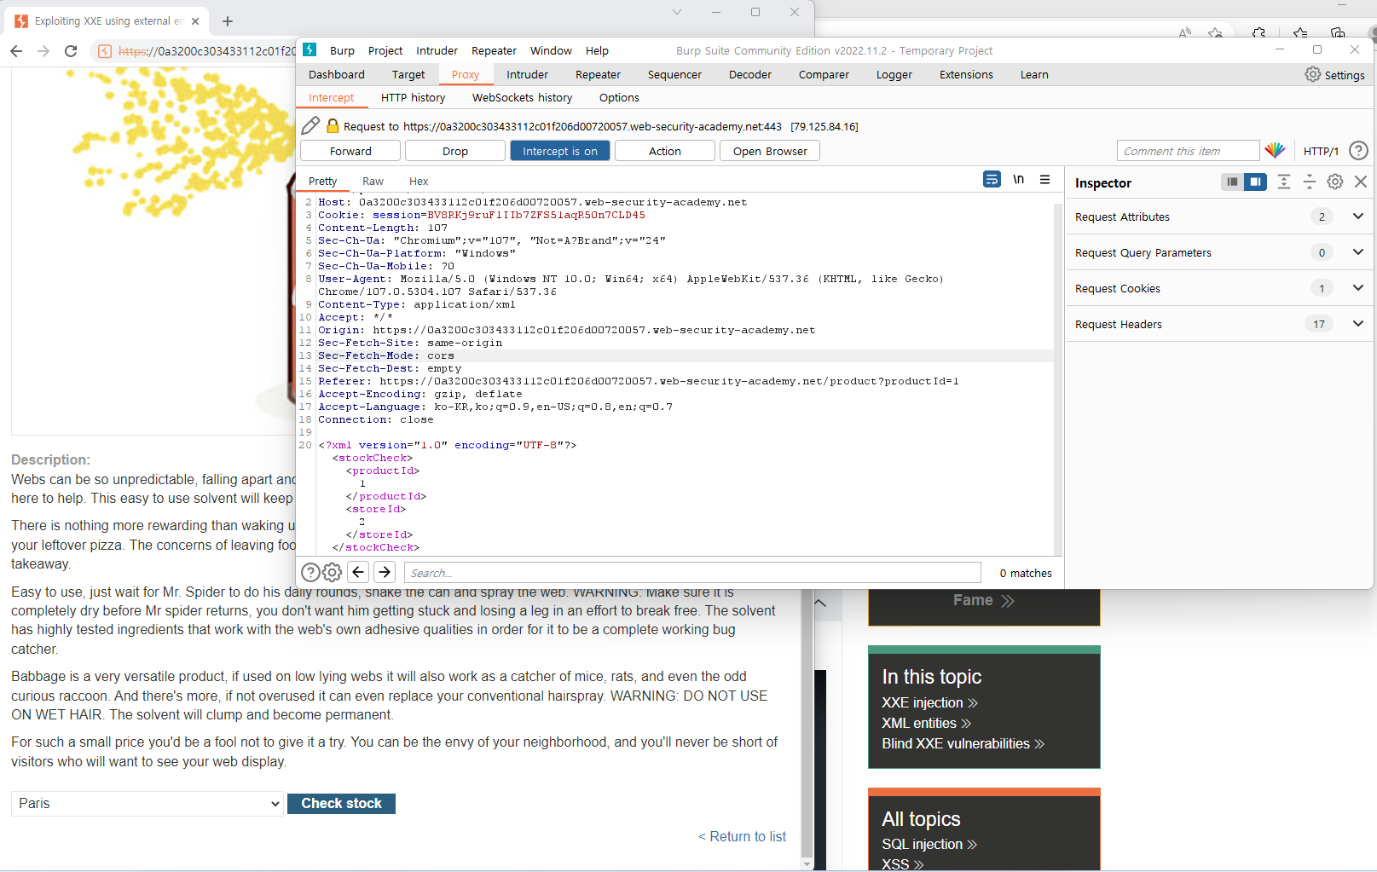The image size is (1377, 872).
Task: Open Edge extensions puzzle icon
Action: coord(1258,33)
